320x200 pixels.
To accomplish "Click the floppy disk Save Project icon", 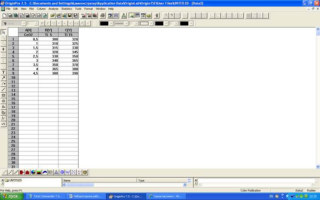I will click(70, 16).
